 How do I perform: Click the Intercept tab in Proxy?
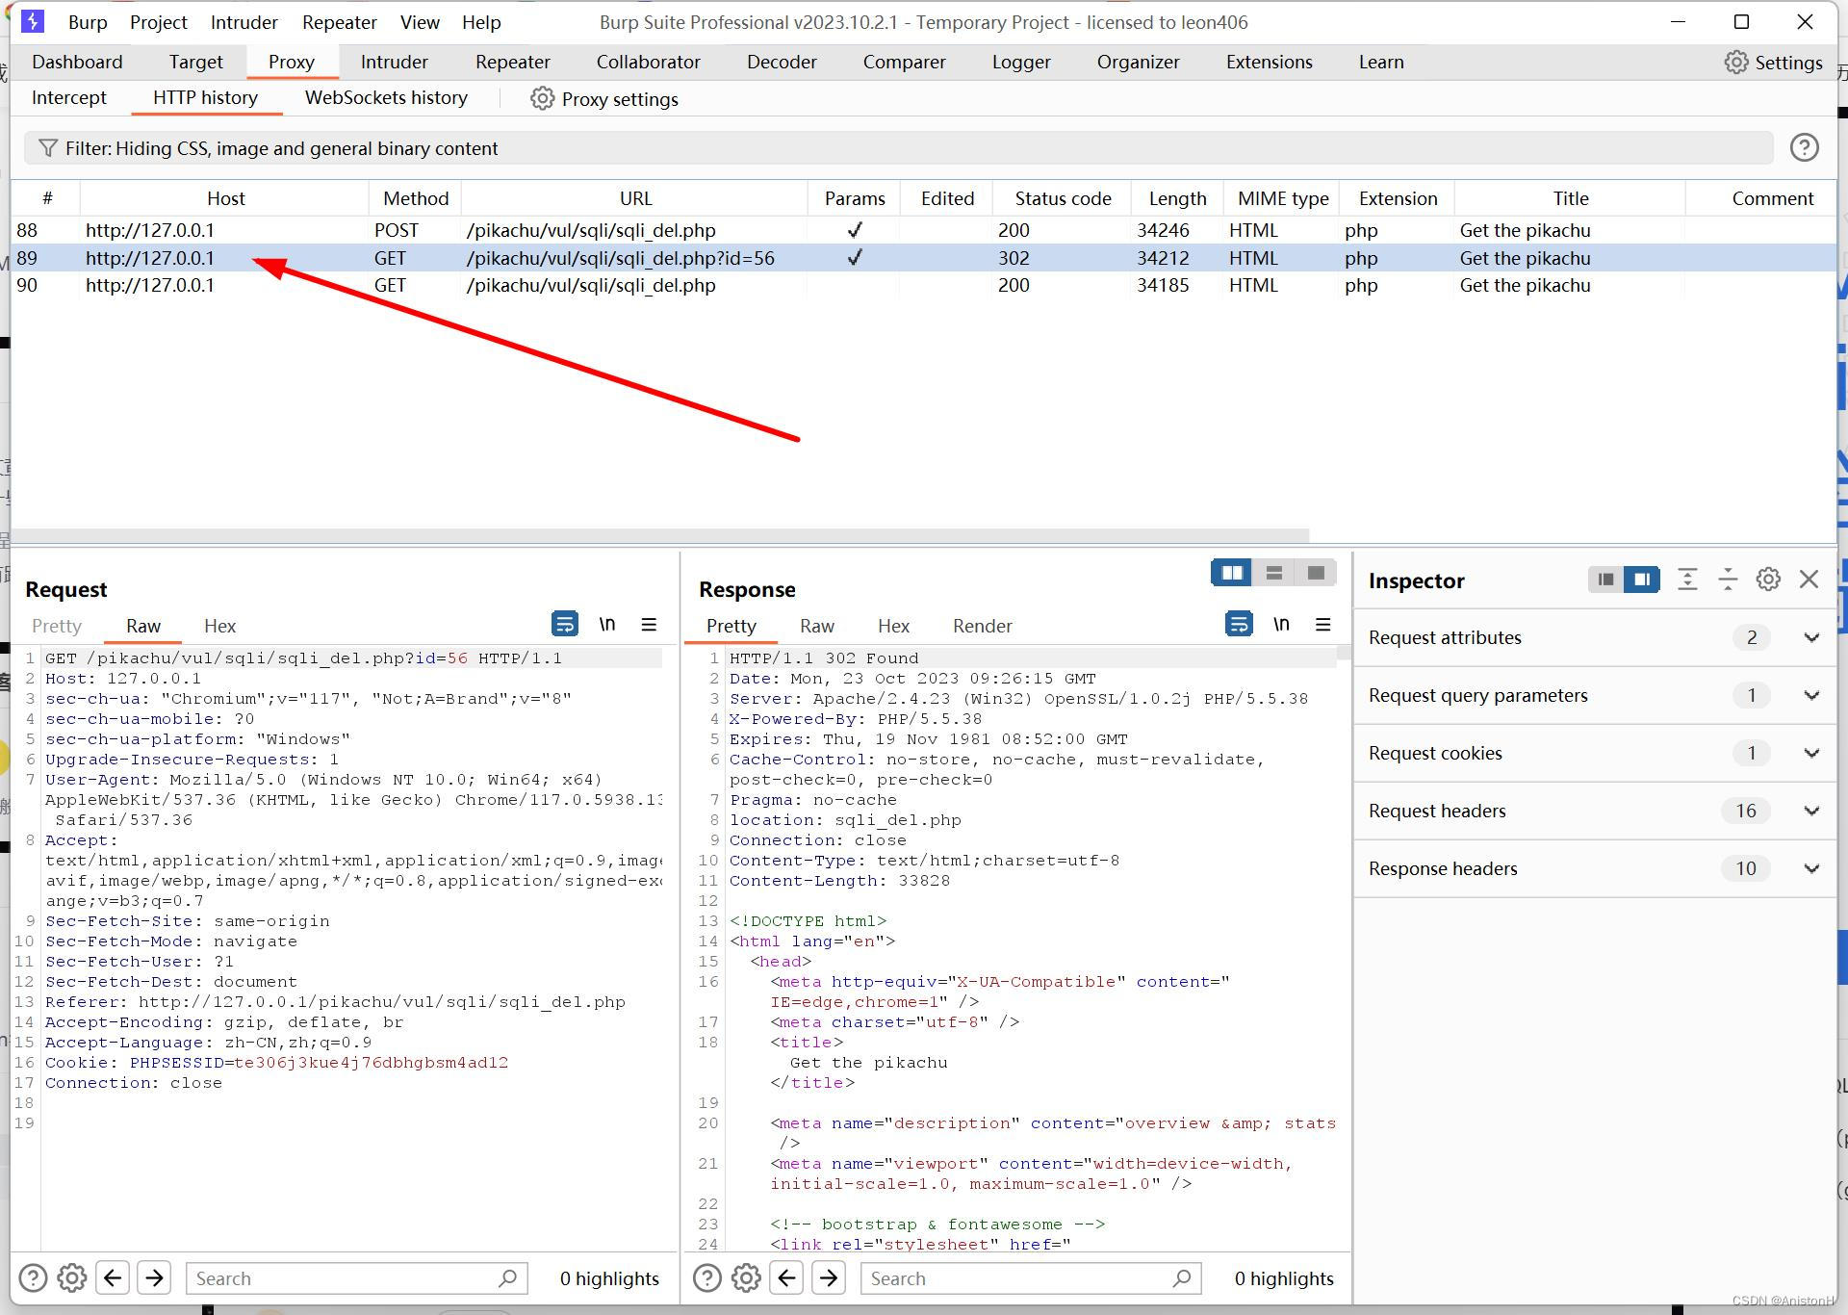pyautogui.click(x=68, y=98)
